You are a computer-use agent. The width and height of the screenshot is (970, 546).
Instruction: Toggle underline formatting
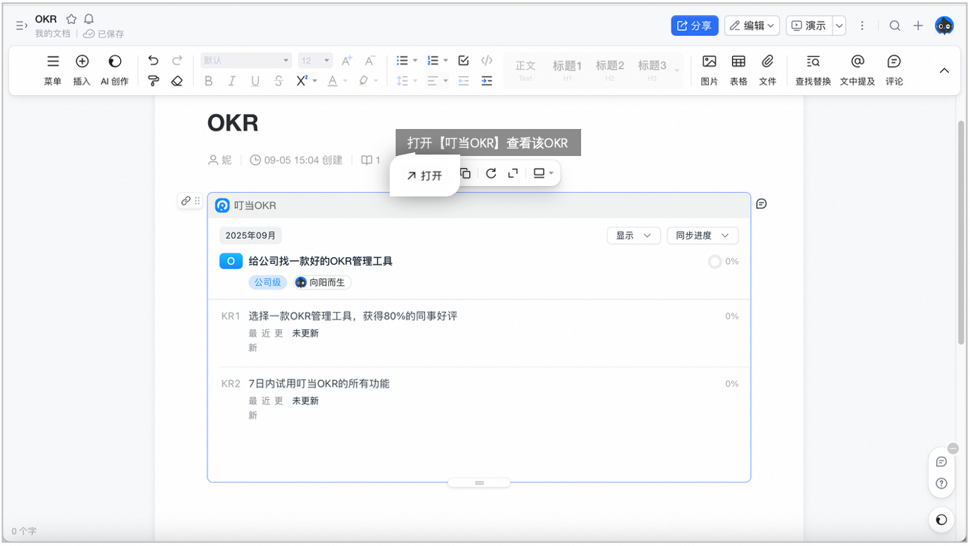click(x=255, y=81)
